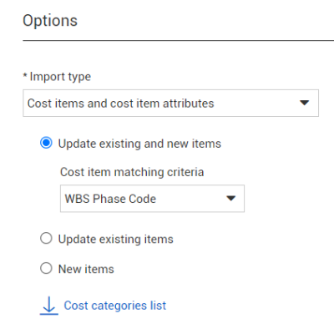Image resolution: width=334 pixels, height=334 pixels.
Task: Click the Import type combo box field
Action: tap(170, 103)
